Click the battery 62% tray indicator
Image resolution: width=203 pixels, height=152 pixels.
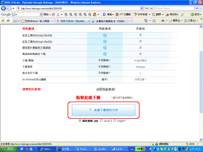[x=139, y=149]
